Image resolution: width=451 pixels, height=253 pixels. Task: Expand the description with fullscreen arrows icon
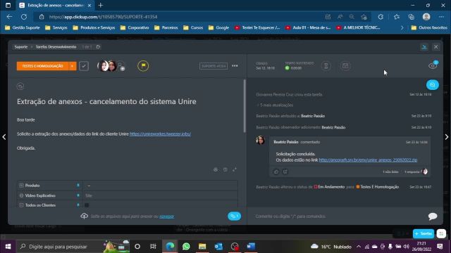[x=235, y=169]
